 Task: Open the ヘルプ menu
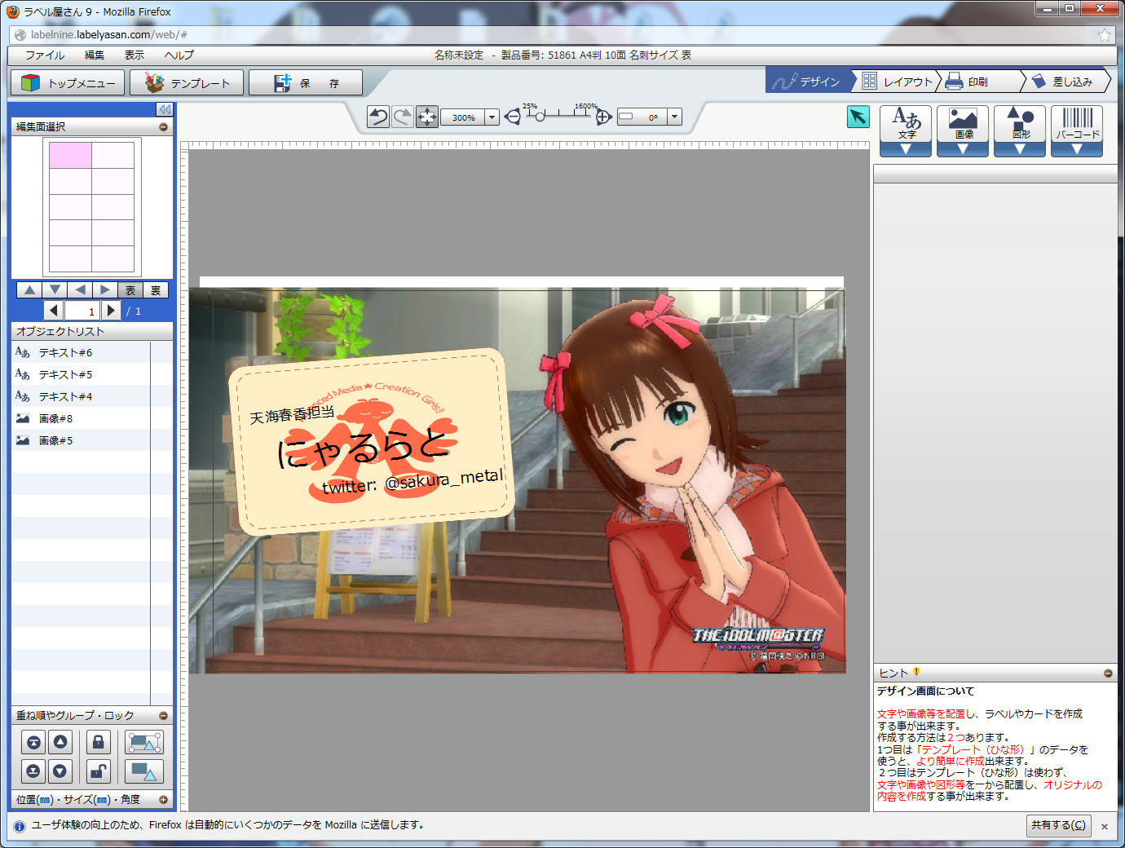click(179, 55)
